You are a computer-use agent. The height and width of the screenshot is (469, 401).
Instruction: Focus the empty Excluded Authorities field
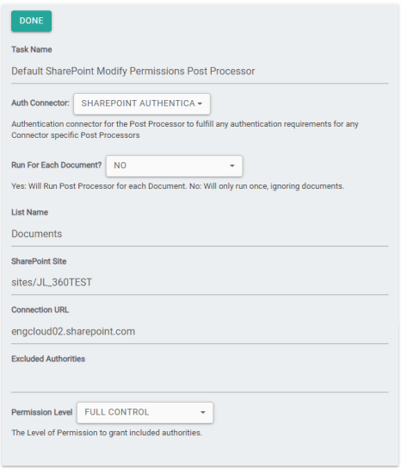pos(200,380)
